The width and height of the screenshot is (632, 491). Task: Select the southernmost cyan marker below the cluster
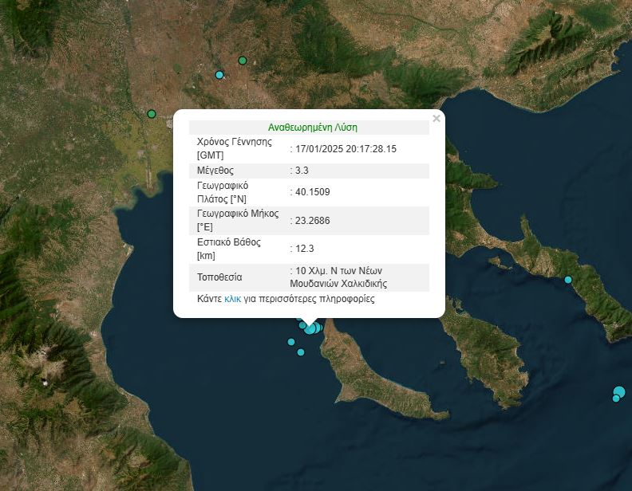301,352
